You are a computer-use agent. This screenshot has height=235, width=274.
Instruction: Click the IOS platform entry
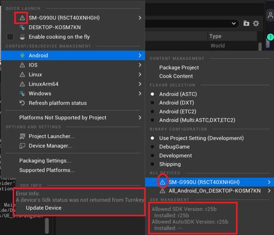pos(73,65)
